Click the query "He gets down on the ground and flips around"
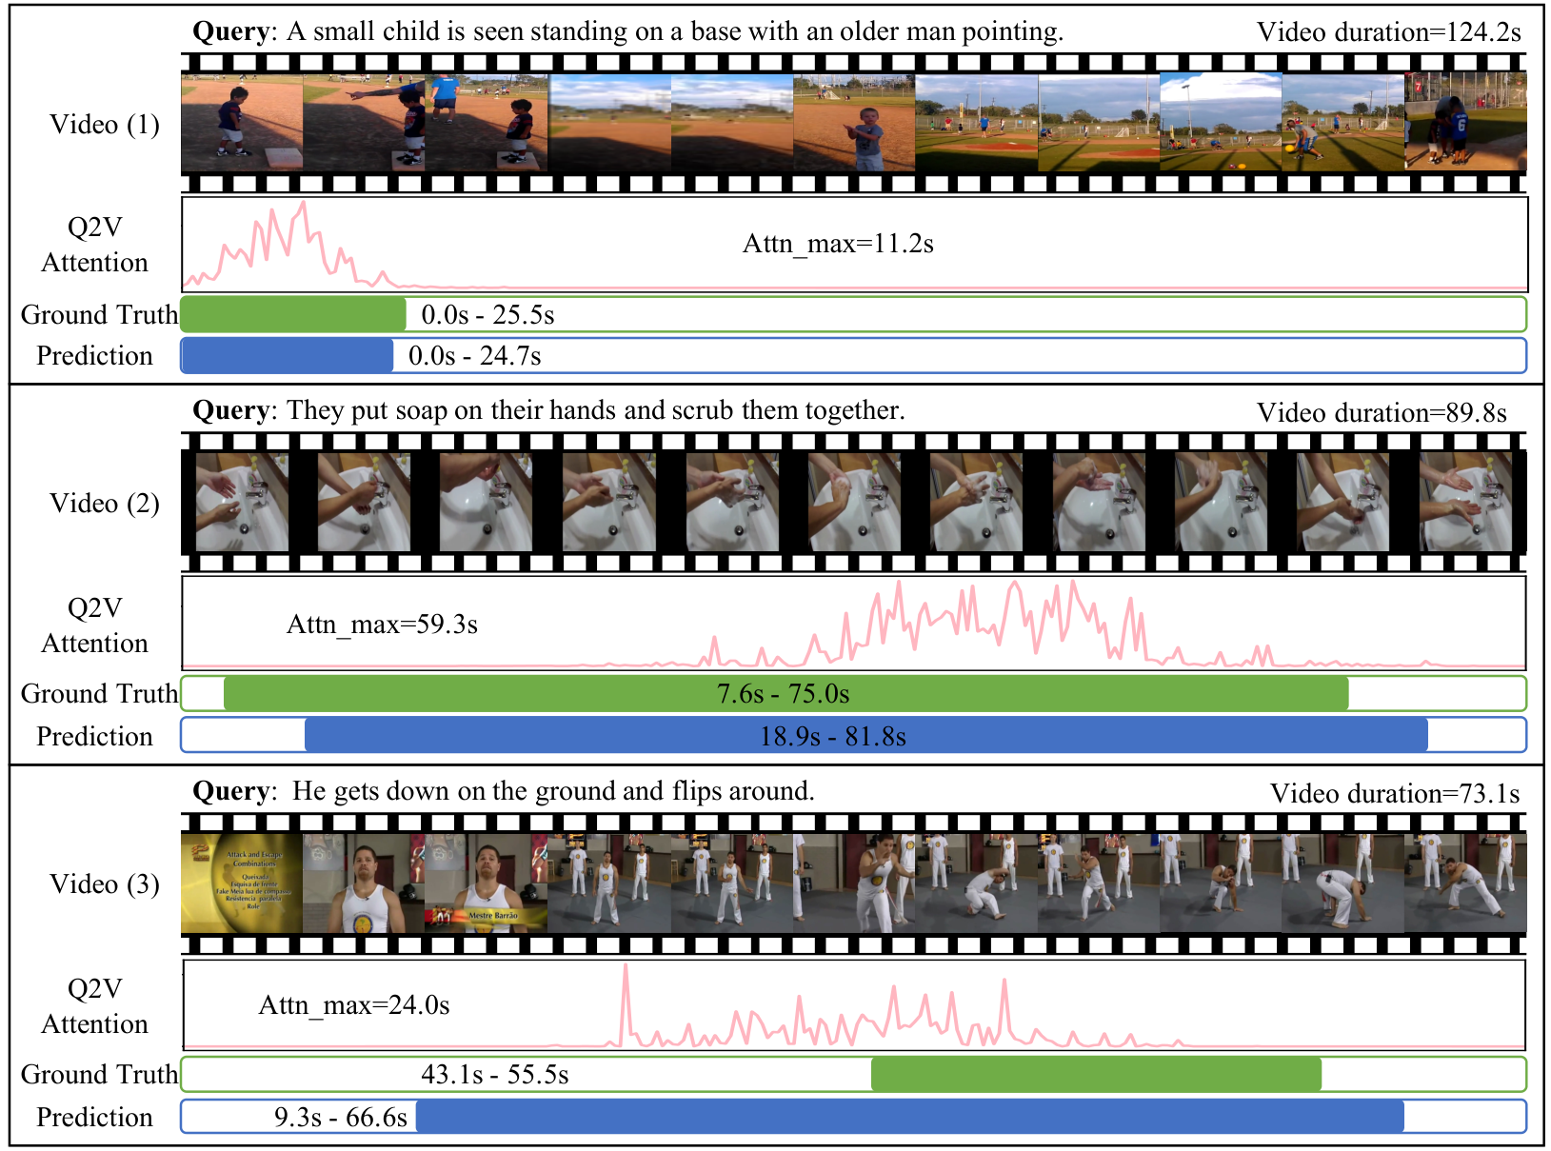The image size is (1551, 1151). click(x=504, y=792)
